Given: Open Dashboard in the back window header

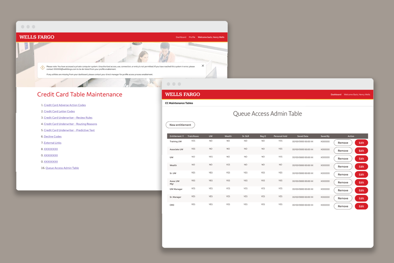Looking at the screenshot, I should [181, 37].
